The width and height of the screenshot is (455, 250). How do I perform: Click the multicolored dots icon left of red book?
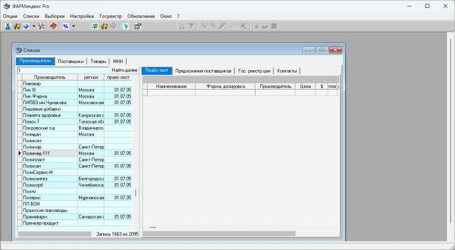click(x=42, y=26)
